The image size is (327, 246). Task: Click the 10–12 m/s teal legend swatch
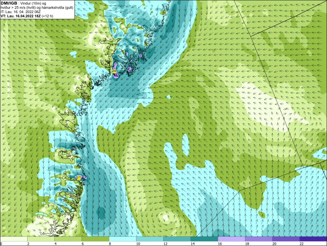150,239
